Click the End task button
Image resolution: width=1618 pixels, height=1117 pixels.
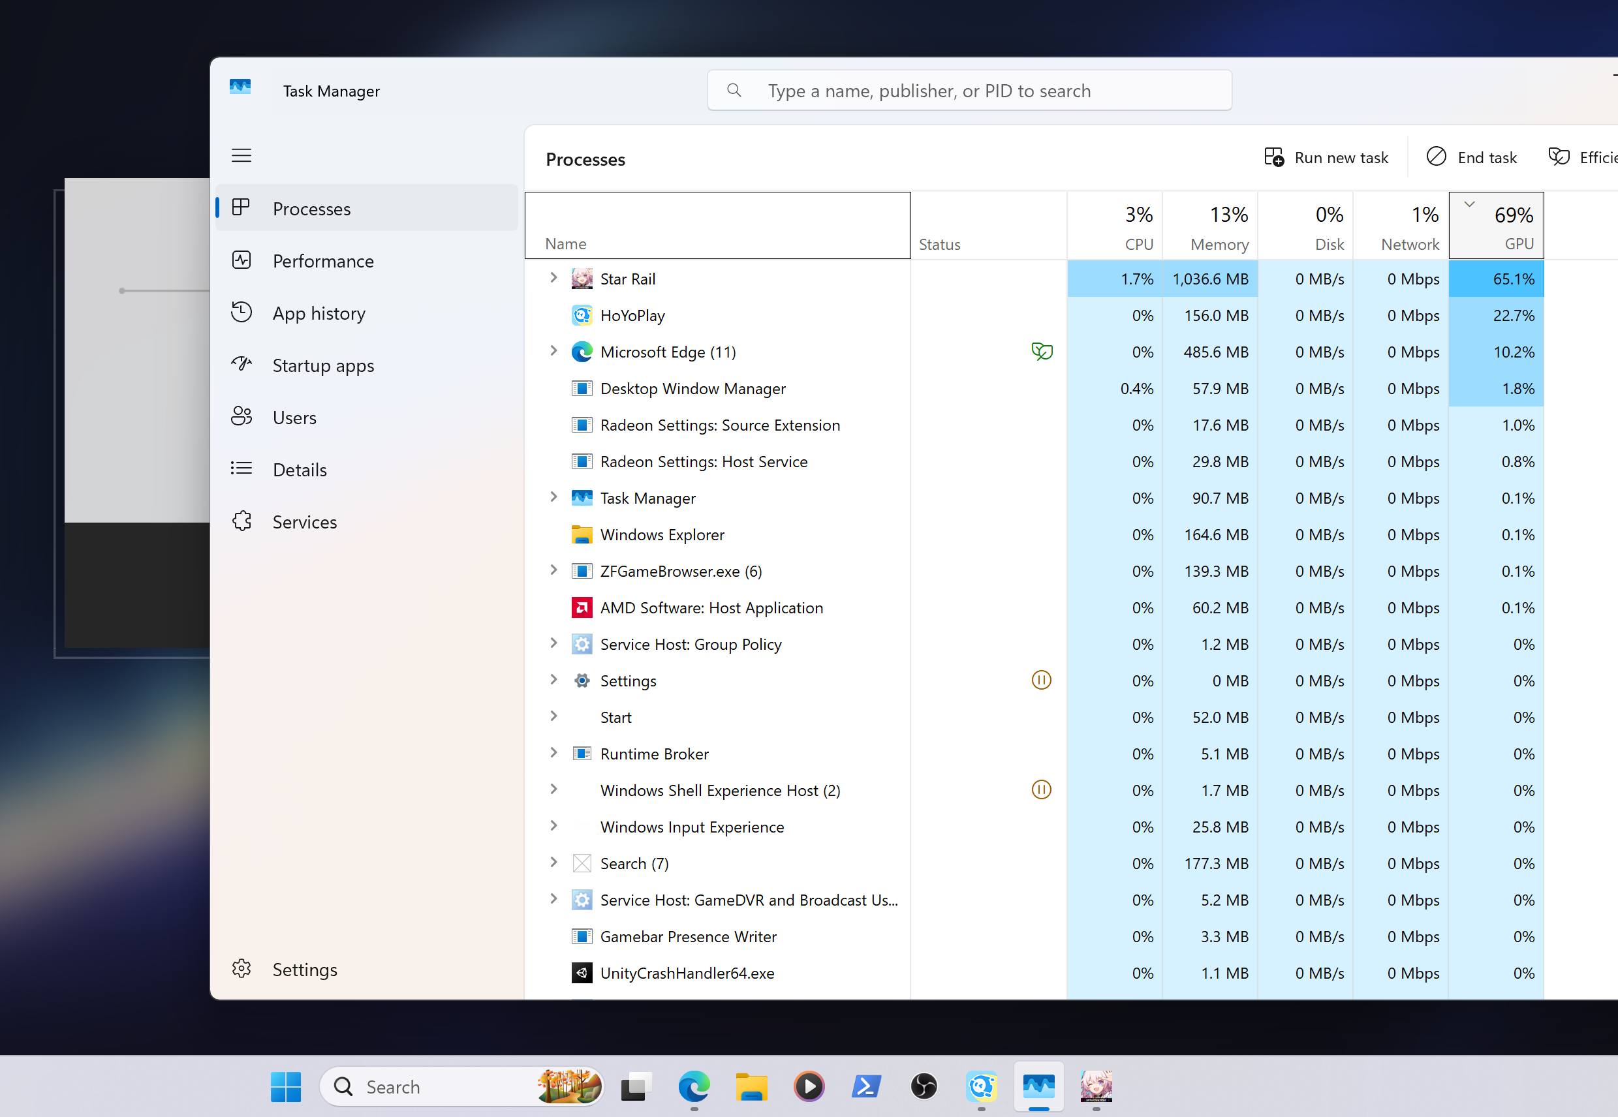pyautogui.click(x=1472, y=157)
